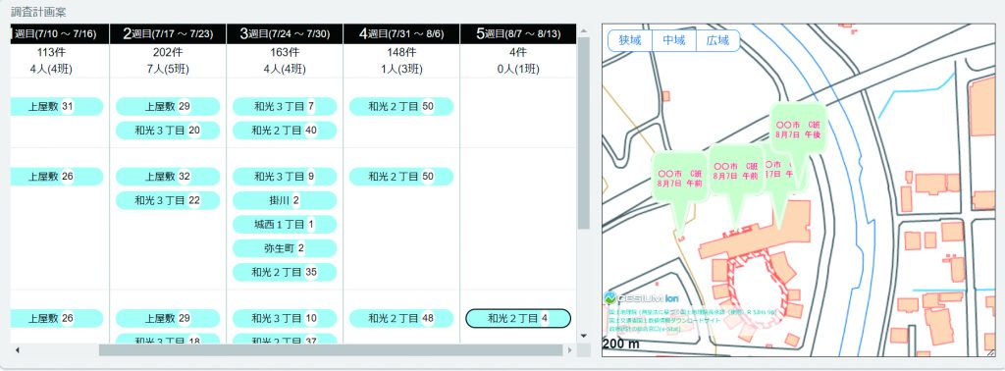The width and height of the screenshot is (1005, 371).
Task: Click the map resize handle corner
Action: tap(990, 351)
